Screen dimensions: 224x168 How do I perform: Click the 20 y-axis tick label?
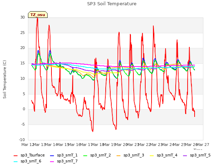point(22,48)
